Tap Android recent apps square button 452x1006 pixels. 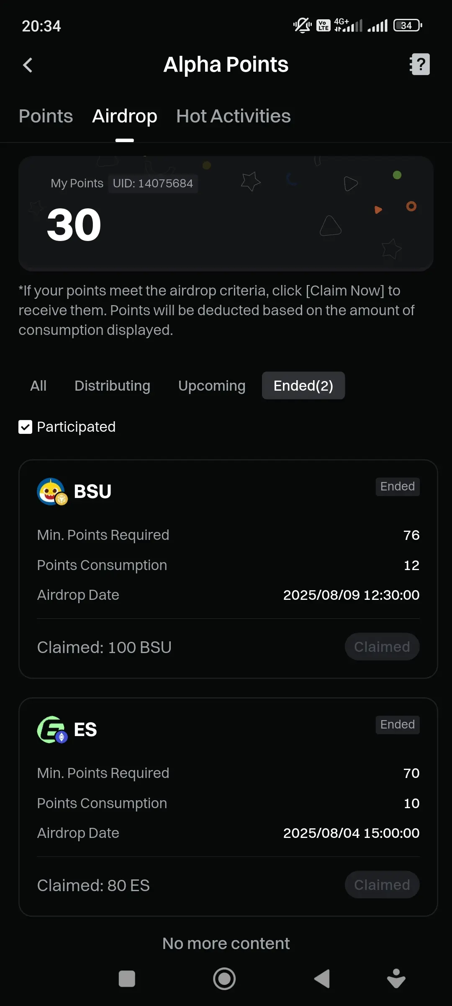[127, 979]
